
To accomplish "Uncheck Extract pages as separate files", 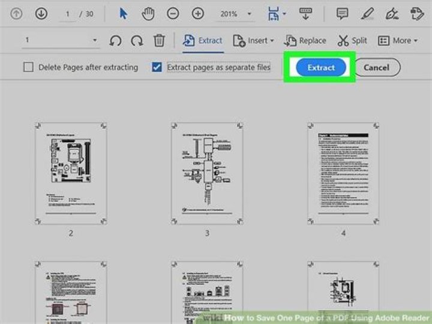I will (157, 67).
